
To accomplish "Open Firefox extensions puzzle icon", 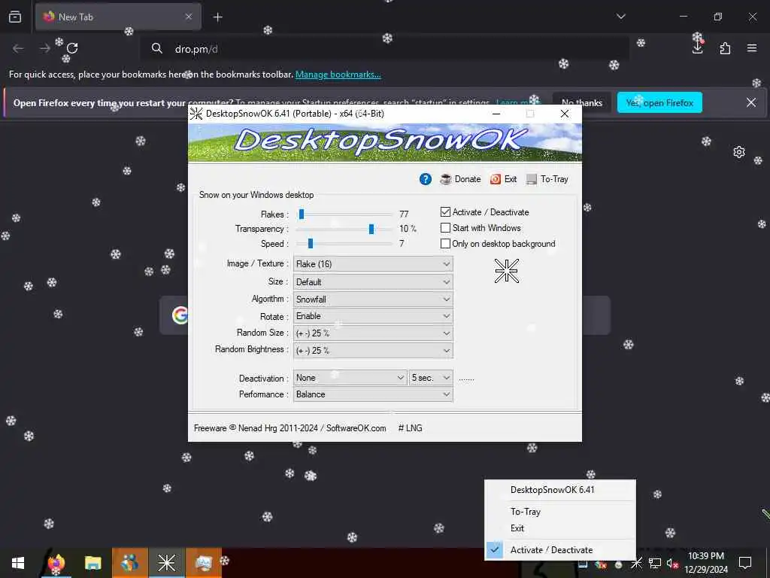I will coord(725,48).
